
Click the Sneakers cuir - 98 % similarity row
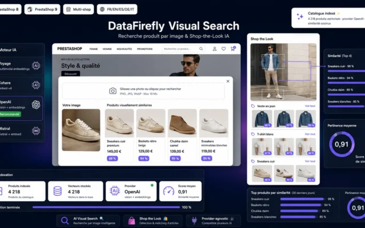tap(346, 68)
